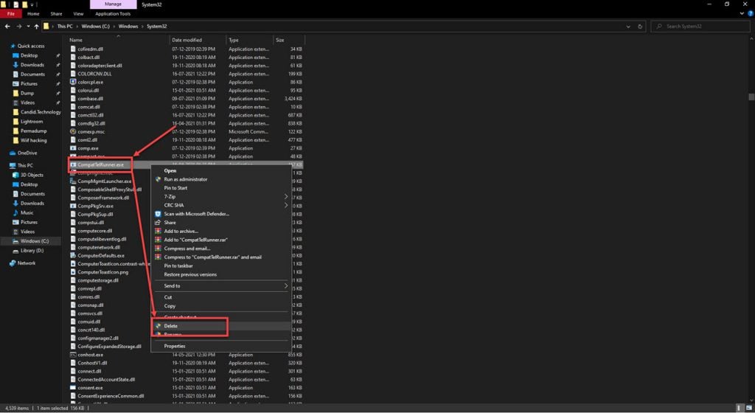Screen dimensions: 755x413
Task: Go up one folder level arrow
Action: [37, 27]
